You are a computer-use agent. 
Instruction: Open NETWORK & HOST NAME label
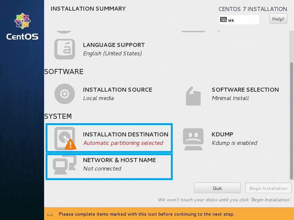point(119,160)
